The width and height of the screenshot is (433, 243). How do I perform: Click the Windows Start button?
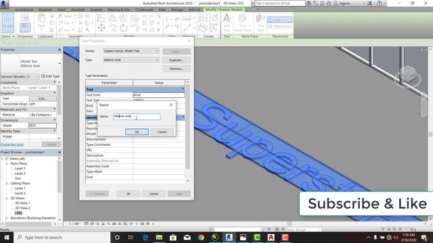pos(6,237)
